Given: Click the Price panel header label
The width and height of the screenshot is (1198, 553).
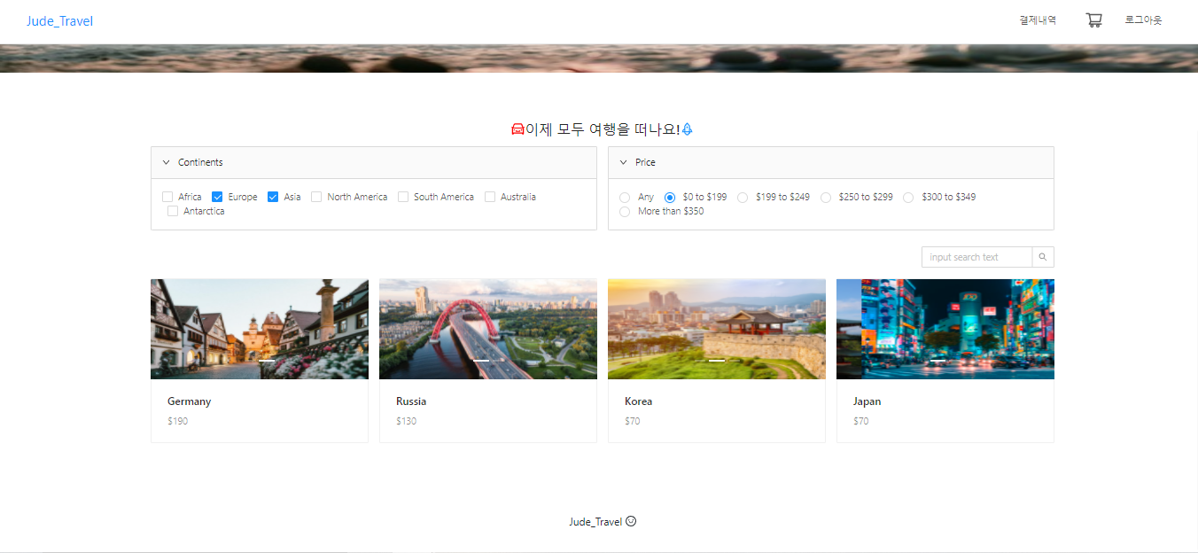Looking at the screenshot, I should [x=645, y=162].
